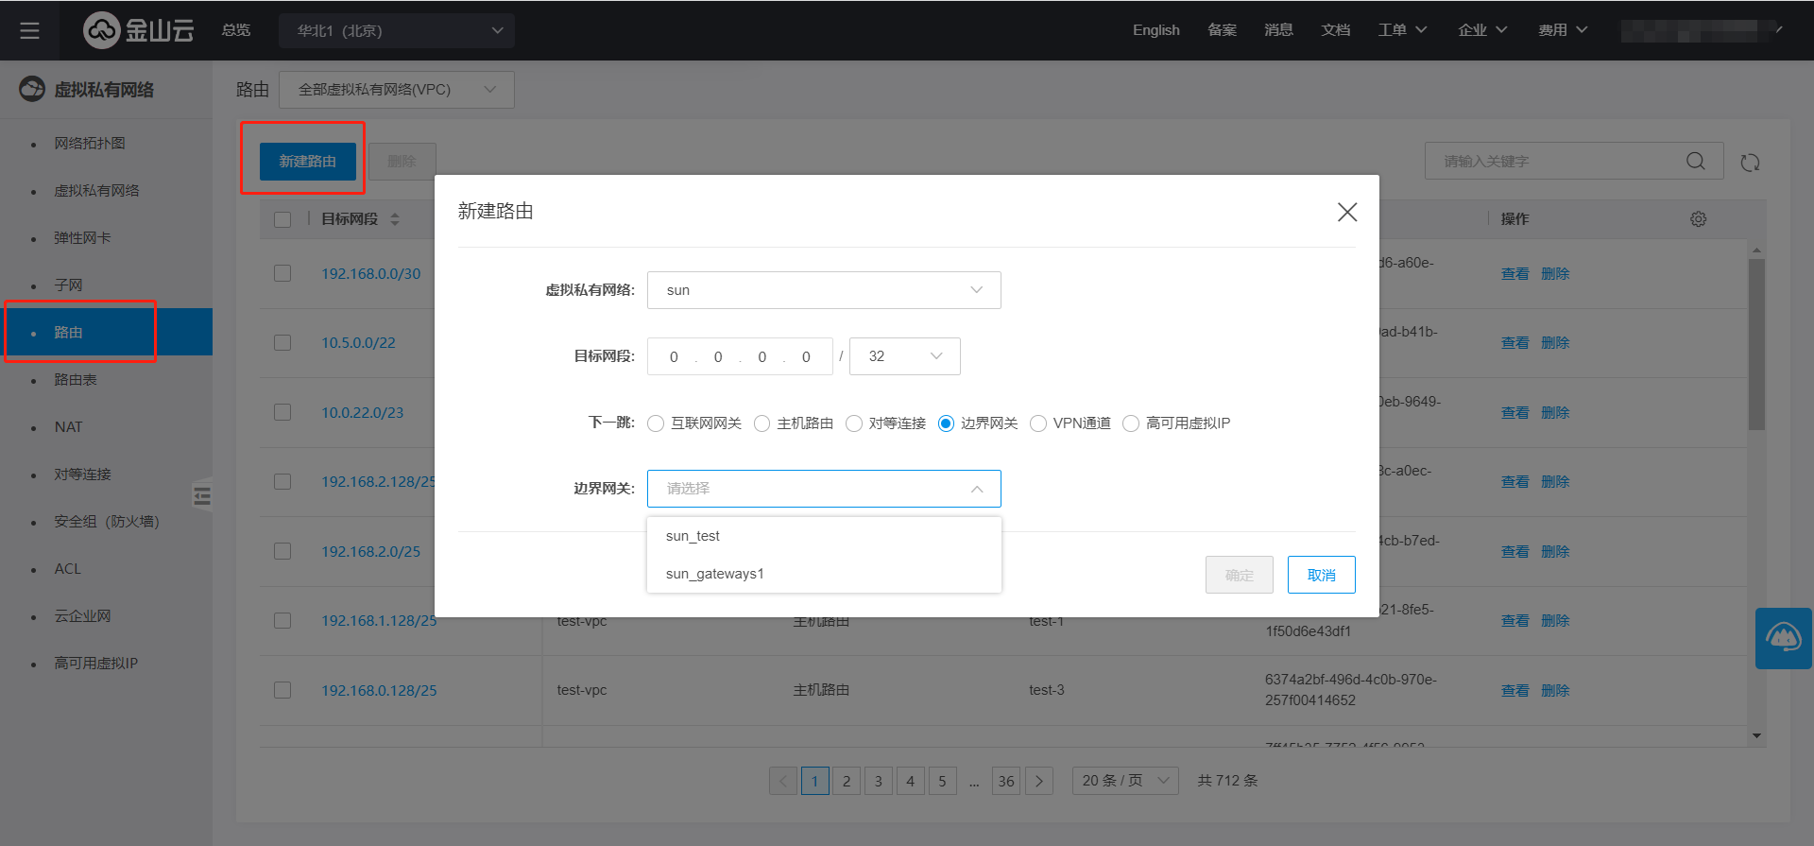Go to next page arrow in pagination

tap(1038, 781)
